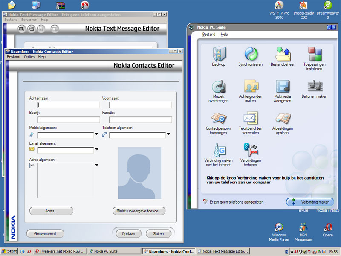The height and width of the screenshot is (256, 341).
Task: Click the contact photo placeholder thumbnail
Action: pyautogui.click(x=140, y=173)
